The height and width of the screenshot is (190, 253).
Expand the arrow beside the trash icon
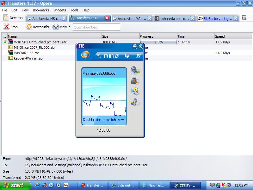coord(249,17)
